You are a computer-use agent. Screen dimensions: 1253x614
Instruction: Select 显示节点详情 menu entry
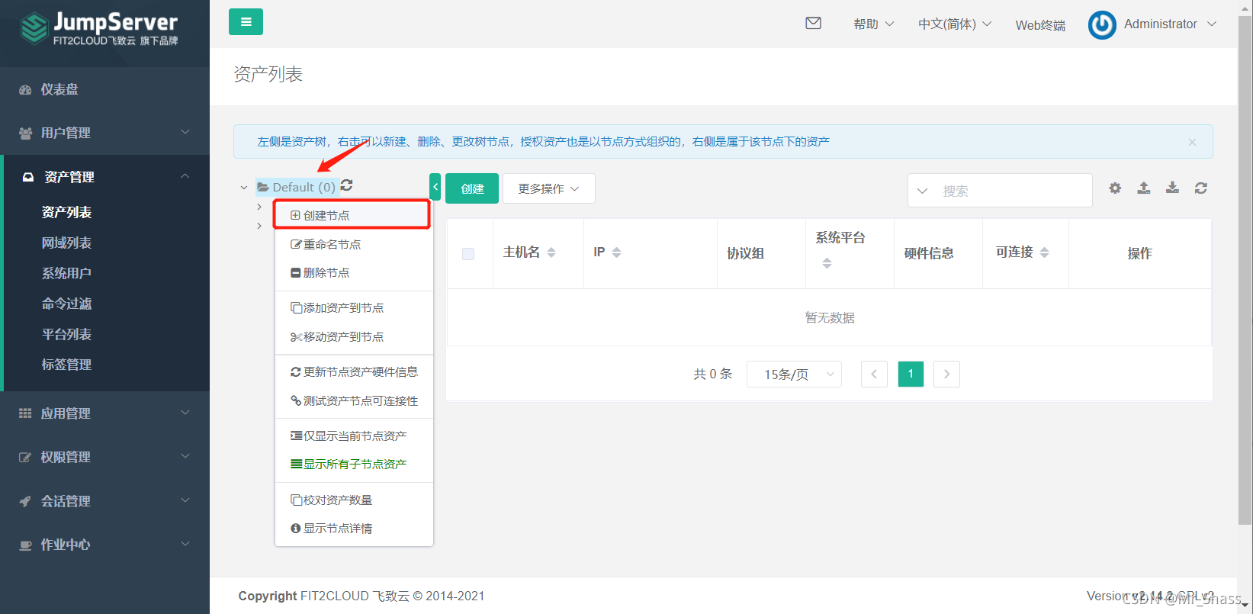(x=354, y=528)
